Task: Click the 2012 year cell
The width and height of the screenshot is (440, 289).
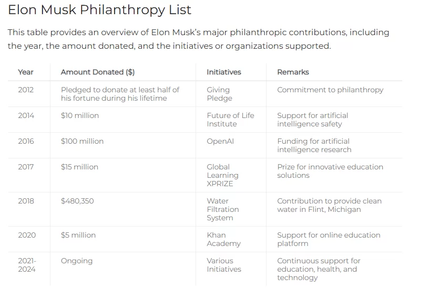Action: coord(26,90)
